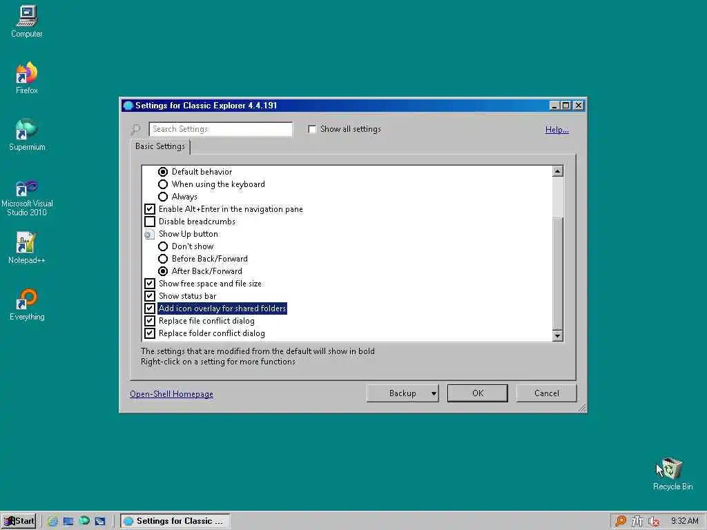Viewport: 707px width, 530px height.
Task: Uncheck Replace file conflict dialog
Action: click(150, 321)
